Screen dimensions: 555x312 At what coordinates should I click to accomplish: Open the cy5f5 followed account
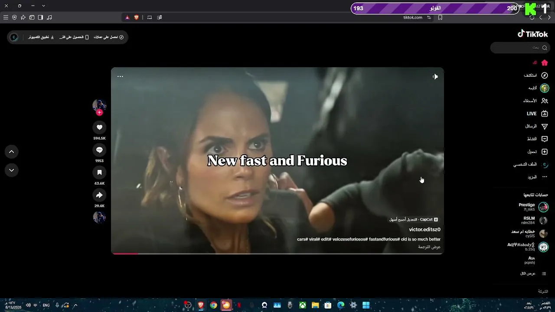tap(530, 234)
